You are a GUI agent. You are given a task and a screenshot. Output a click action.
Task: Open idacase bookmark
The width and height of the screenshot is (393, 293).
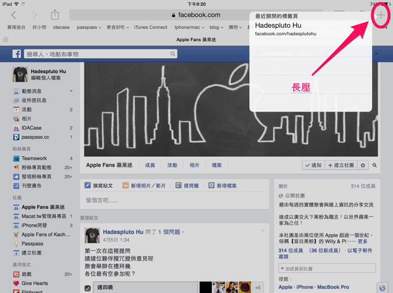click(x=61, y=27)
